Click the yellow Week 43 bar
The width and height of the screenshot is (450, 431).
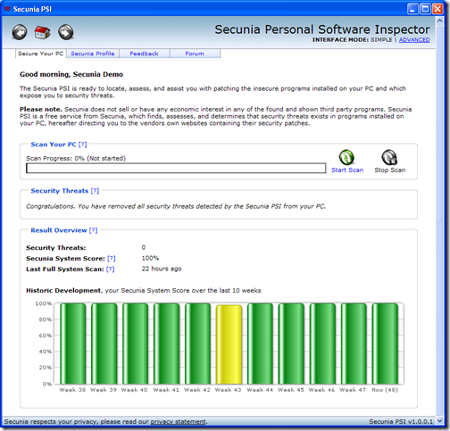(229, 344)
